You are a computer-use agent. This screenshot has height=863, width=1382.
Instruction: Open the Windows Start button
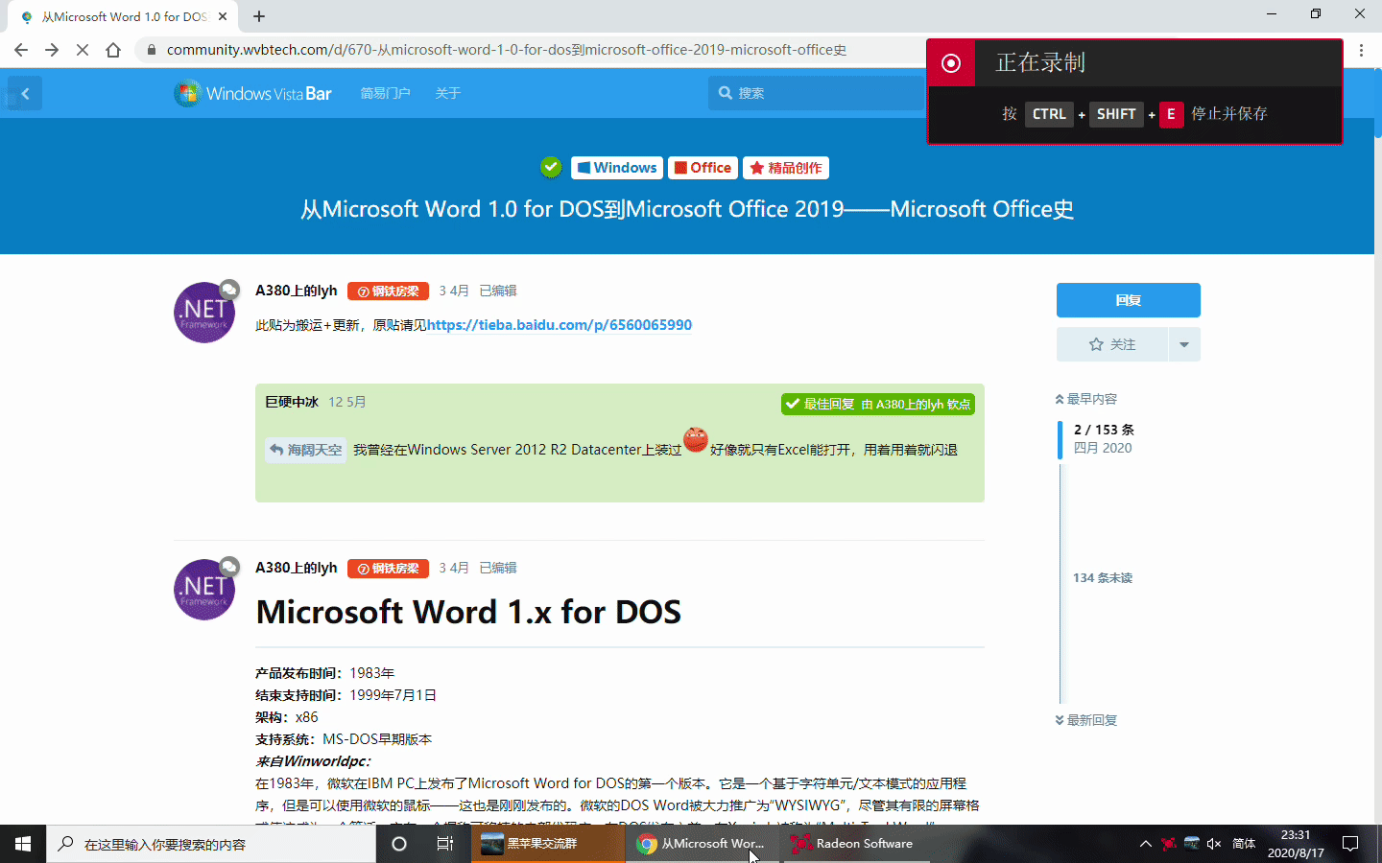click(23, 844)
